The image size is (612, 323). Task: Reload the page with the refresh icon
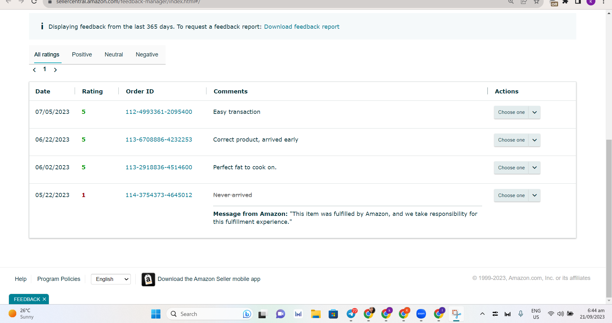(34, 2)
